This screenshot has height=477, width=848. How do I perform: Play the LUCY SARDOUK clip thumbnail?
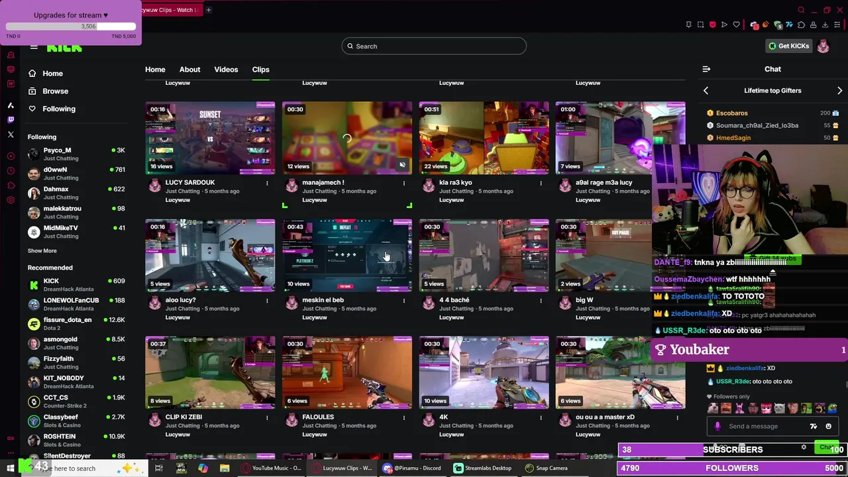[x=210, y=138]
